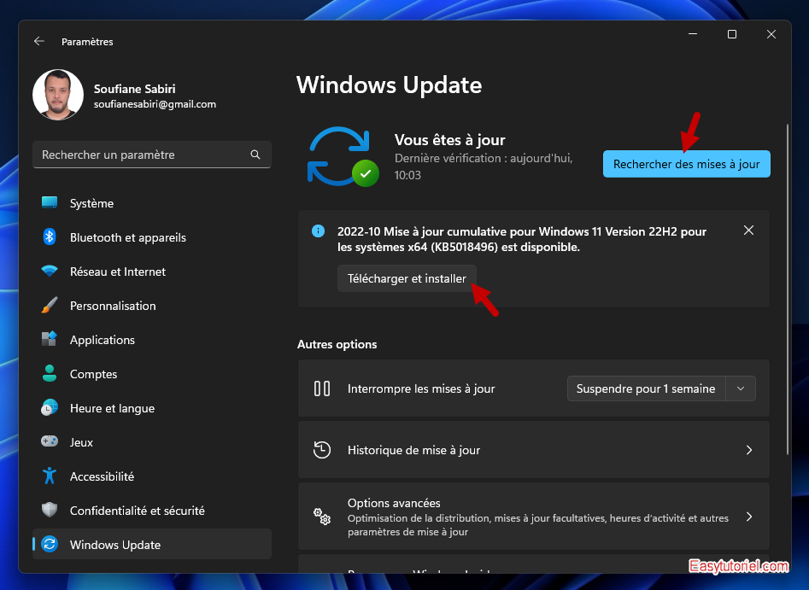Minimize the Paramètres window

point(693,34)
